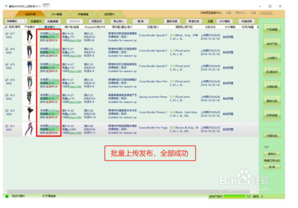298x208 pixels.
Task: Click the 新建任务 toolbar button
Action: pyautogui.click(x=194, y=21)
